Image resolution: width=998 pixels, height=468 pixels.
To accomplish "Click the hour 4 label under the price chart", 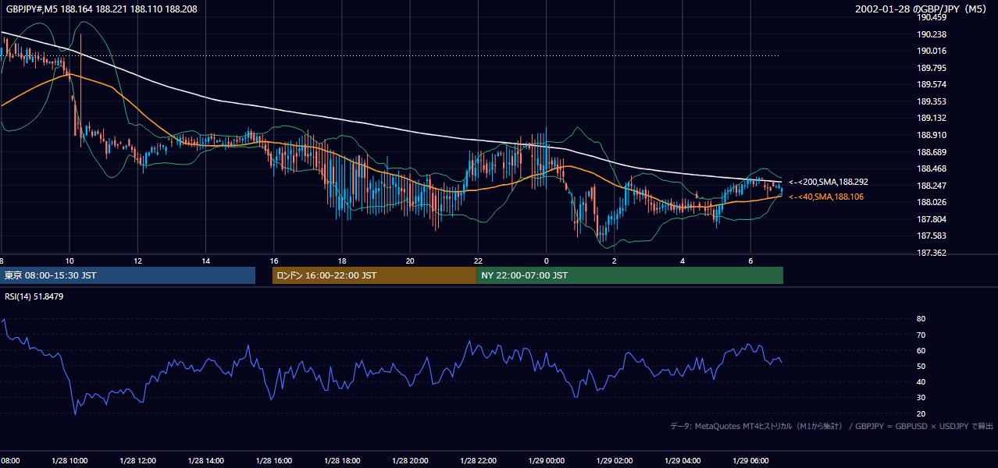I will (683, 261).
